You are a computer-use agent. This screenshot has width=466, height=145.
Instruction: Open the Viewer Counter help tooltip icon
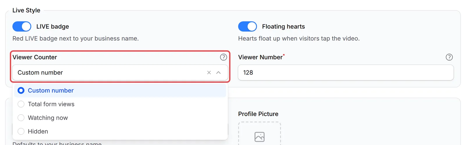223,57
